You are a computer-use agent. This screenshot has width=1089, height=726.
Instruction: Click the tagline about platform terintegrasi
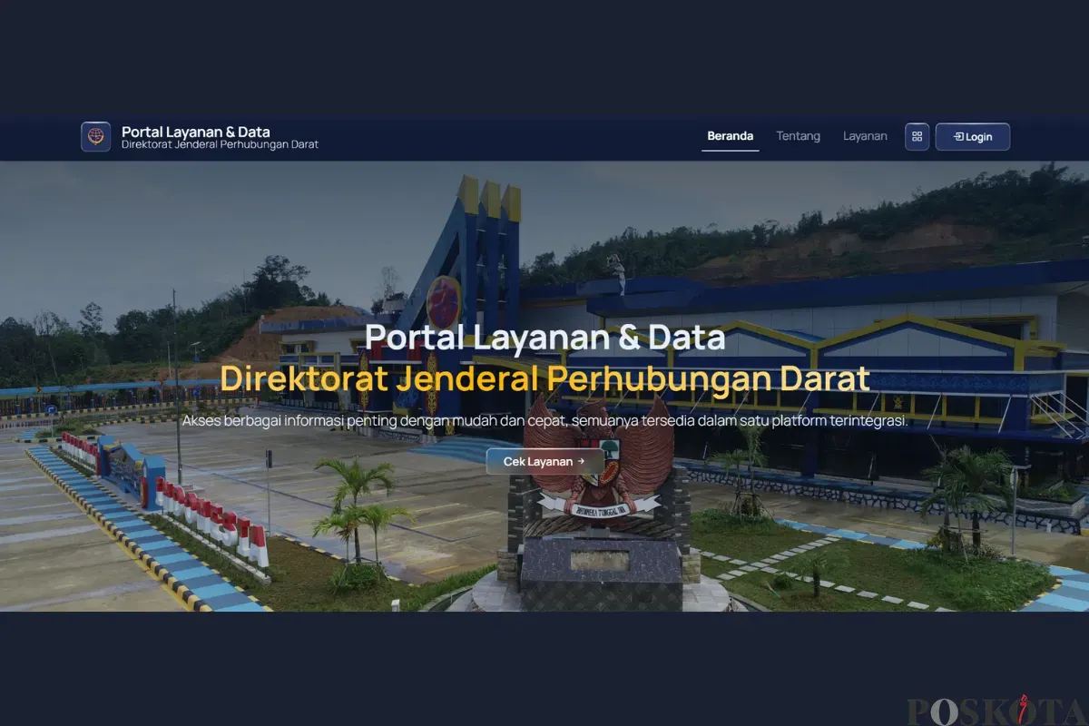pos(544,420)
